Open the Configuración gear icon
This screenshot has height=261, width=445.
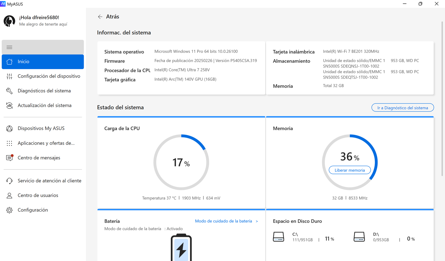click(x=9, y=210)
